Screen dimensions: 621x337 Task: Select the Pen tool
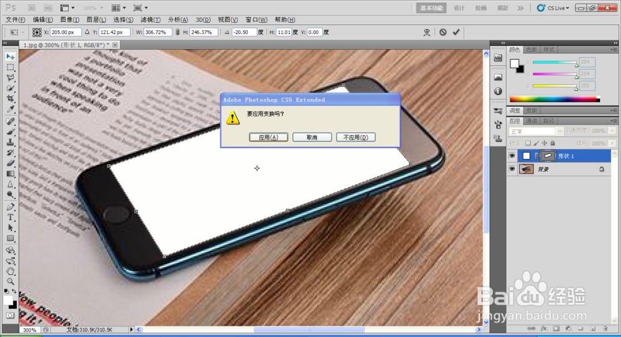11,207
